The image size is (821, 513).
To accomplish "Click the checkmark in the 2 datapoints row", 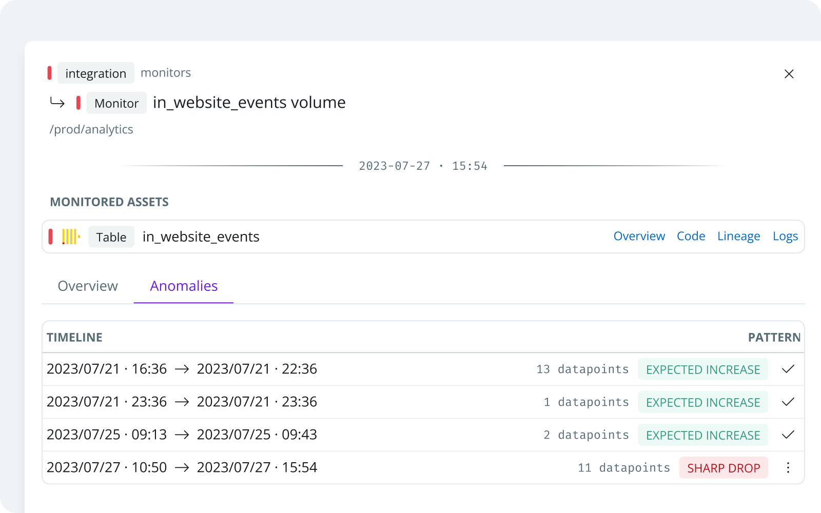I will (x=788, y=435).
